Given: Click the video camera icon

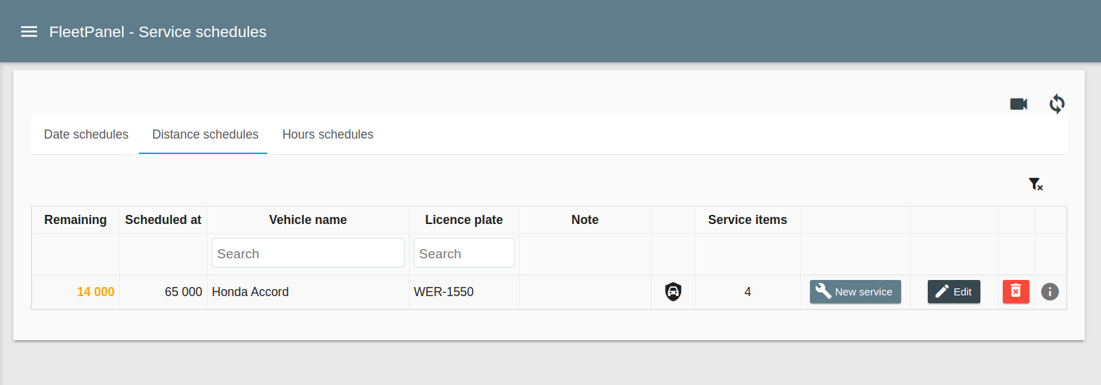Looking at the screenshot, I should tap(1018, 104).
